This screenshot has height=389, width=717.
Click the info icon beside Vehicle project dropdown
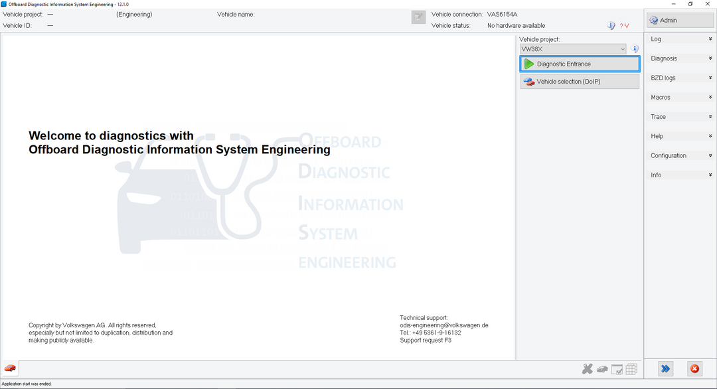pos(635,49)
